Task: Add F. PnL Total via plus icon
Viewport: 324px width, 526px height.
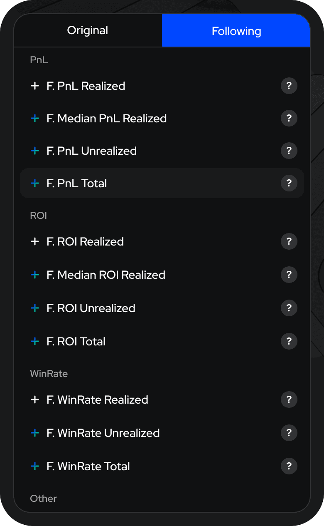Action: click(x=35, y=184)
